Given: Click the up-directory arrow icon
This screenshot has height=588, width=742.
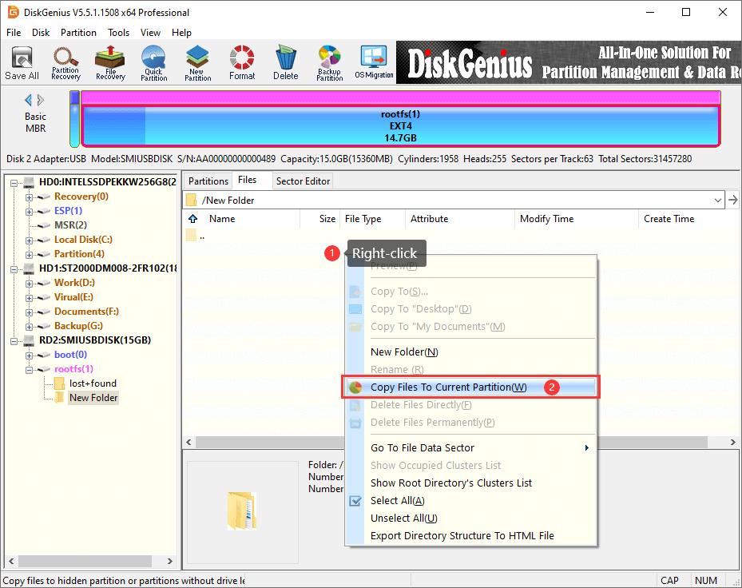Looking at the screenshot, I should (193, 219).
